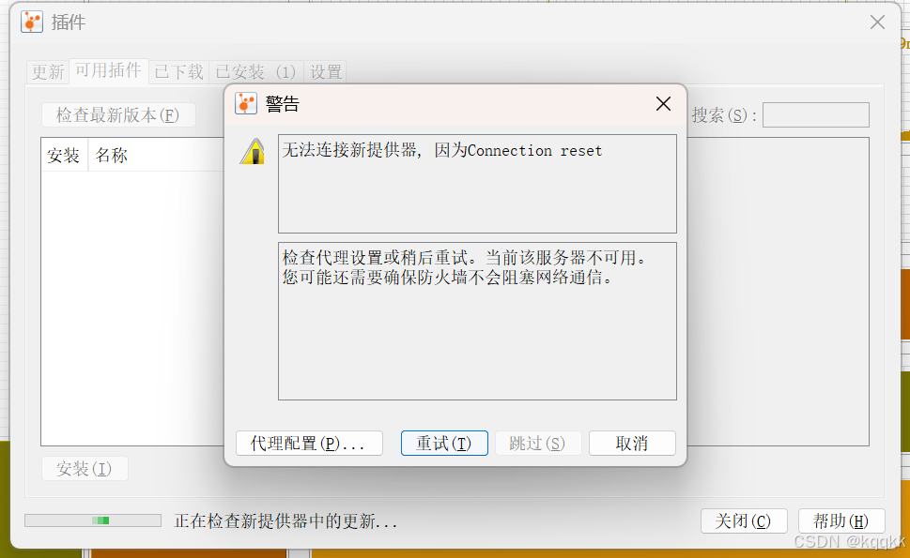The height and width of the screenshot is (558, 910).
Task: Switch to the 更新 tab
Action: [x=48, y=72]
